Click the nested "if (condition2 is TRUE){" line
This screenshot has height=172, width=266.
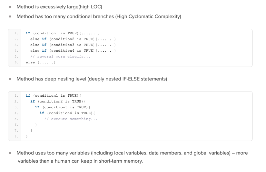58,102
